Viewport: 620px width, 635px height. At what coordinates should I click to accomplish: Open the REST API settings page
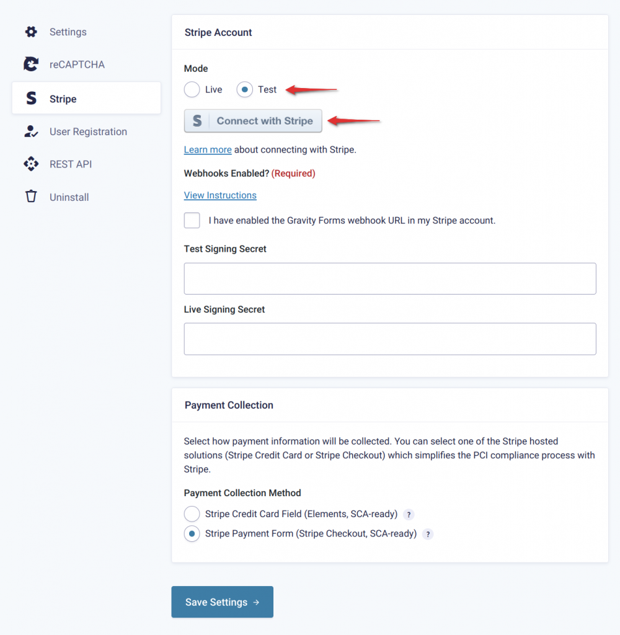pyautogui.click(x=69, y=164)
